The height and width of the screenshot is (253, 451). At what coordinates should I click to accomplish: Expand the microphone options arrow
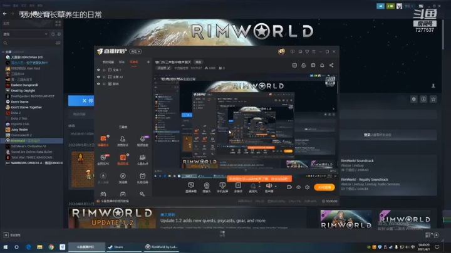pos(259,186)
